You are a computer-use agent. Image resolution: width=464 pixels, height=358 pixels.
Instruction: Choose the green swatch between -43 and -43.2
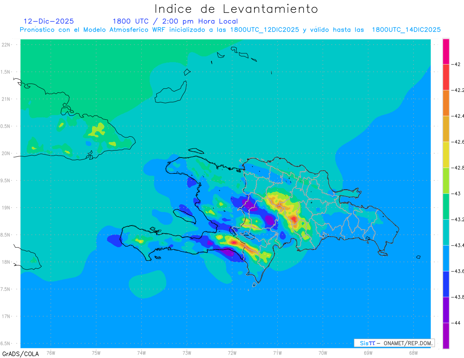pos(446,207)
